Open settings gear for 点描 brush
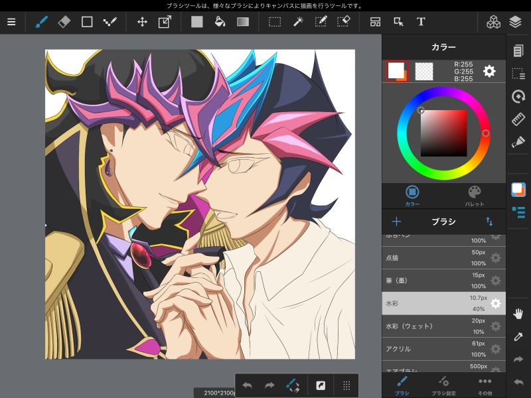The image size is (531, 398). pos(495,258)
